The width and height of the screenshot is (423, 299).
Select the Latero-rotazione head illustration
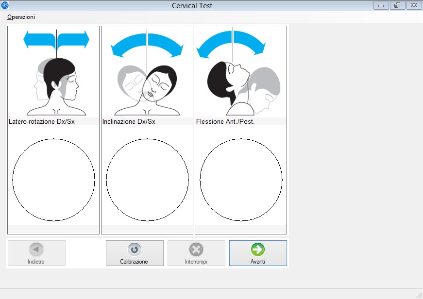56,72
